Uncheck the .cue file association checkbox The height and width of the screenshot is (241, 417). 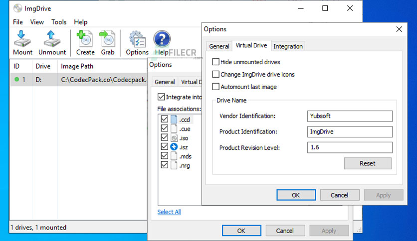[x=164, y=128]
